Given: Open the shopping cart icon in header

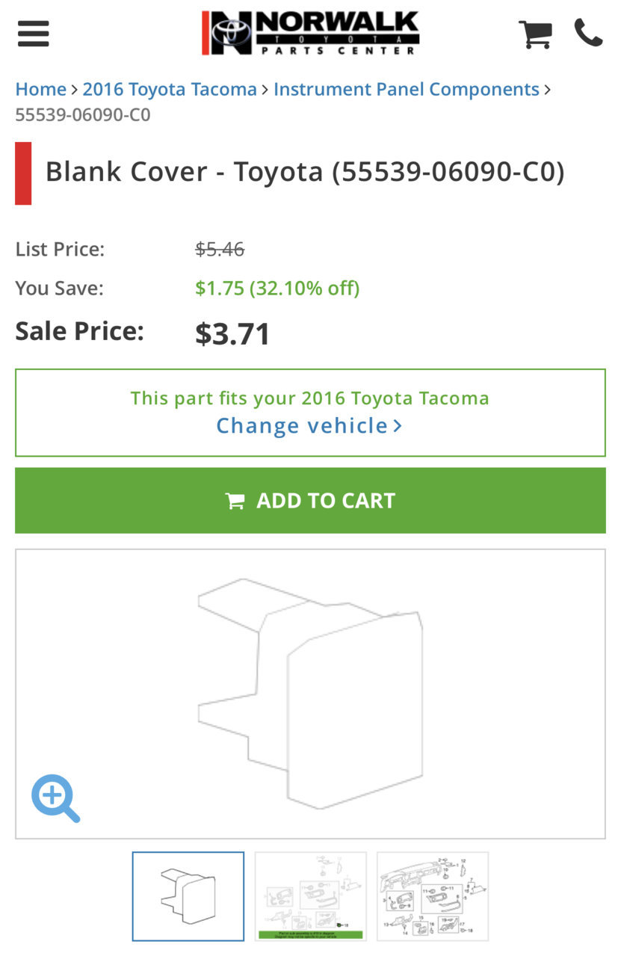Looking at the screenshot, I should (535, 34).
